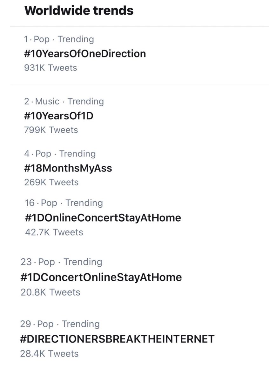Click the 269K Tweets count

(x=51, y=182)
